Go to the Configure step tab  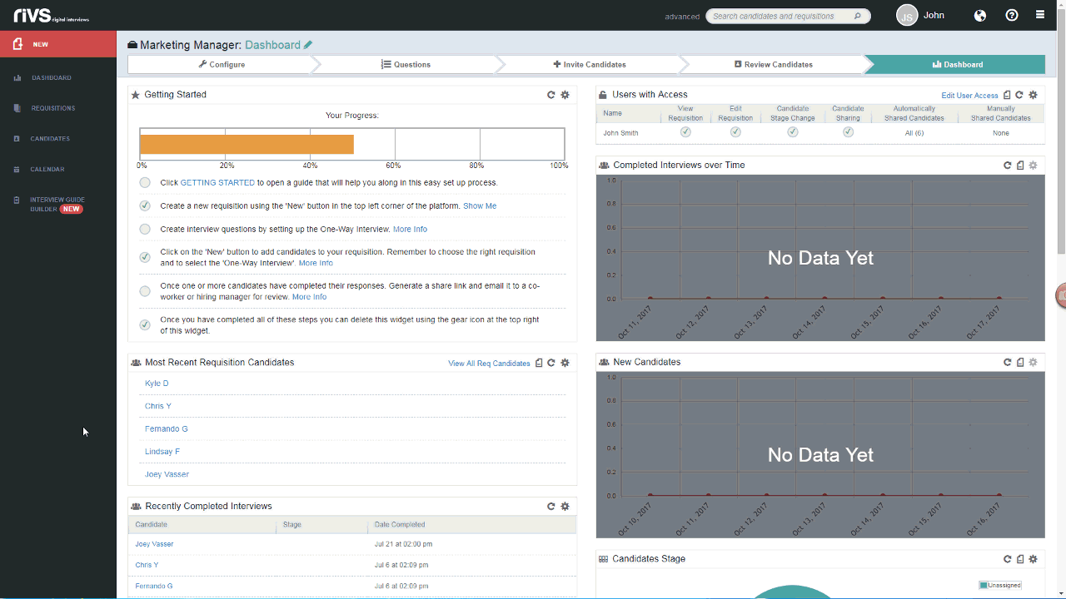[222, 64]
